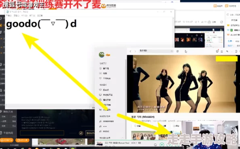Open Local and Downloads in music sidebar

pyautogui.click(x=106, y=95)
